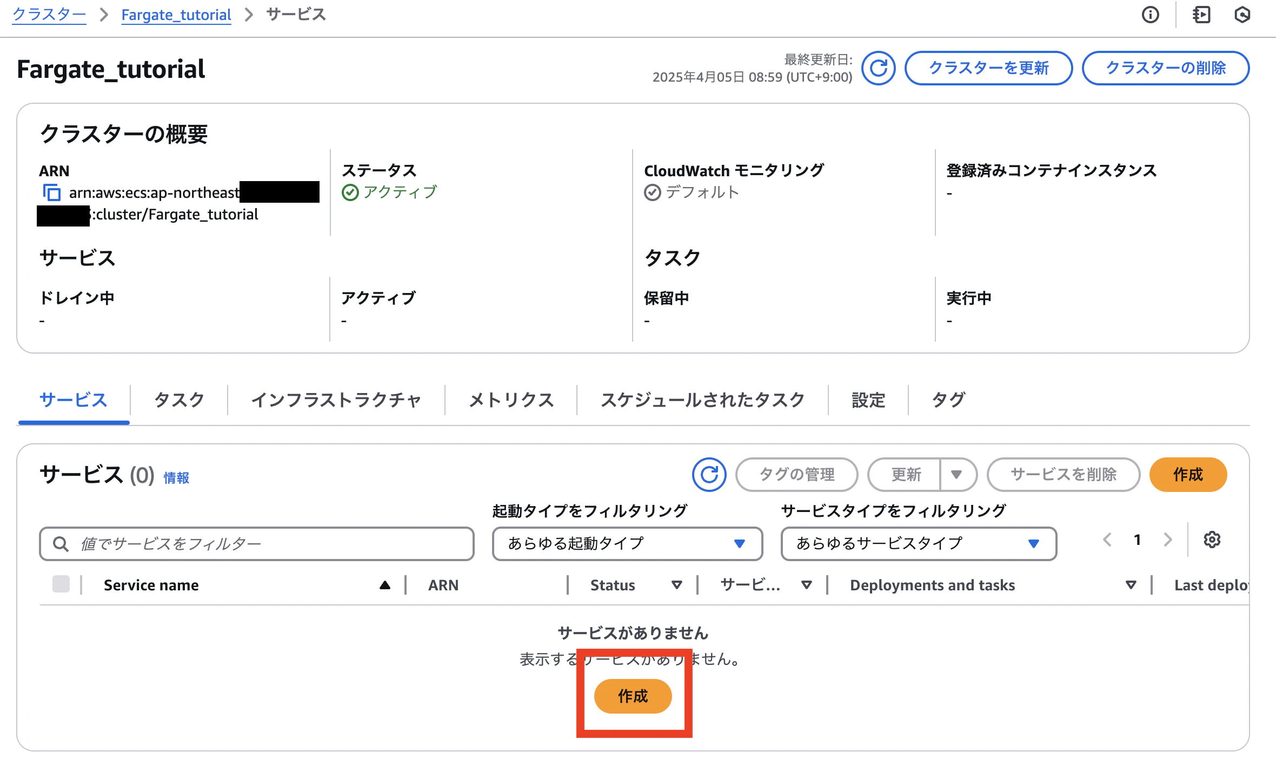This screenshot has height=759, width=1276.
Task: Switch to the タスク tab
Action: click(x=179, y=400)
